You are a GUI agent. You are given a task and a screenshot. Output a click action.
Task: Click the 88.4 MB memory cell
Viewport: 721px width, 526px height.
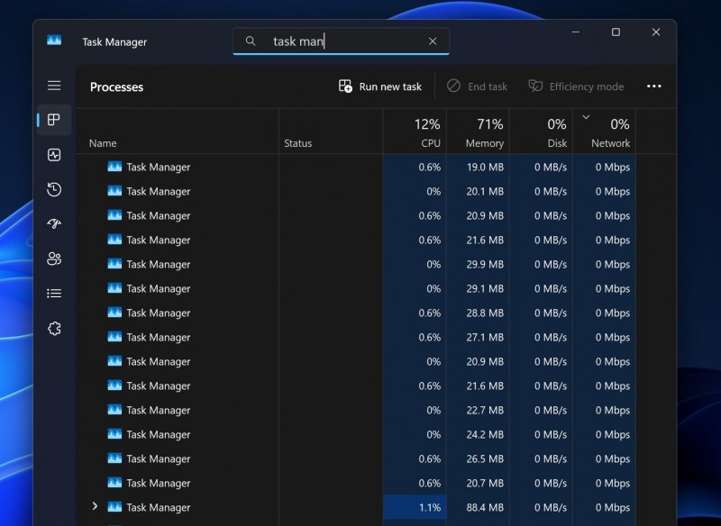[478, 508]
